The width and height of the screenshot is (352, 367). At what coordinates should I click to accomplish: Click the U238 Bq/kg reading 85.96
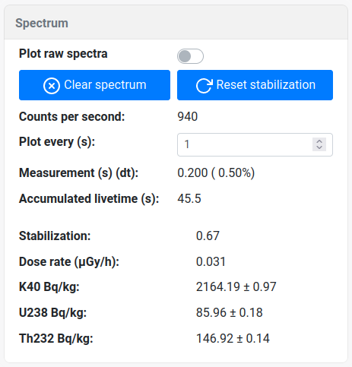point(211,313)
